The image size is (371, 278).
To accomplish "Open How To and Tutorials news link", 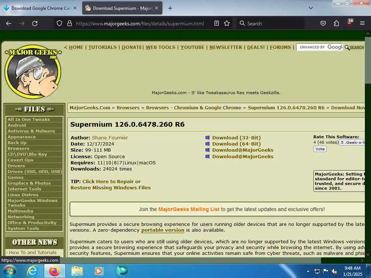I will click(33, 252).
